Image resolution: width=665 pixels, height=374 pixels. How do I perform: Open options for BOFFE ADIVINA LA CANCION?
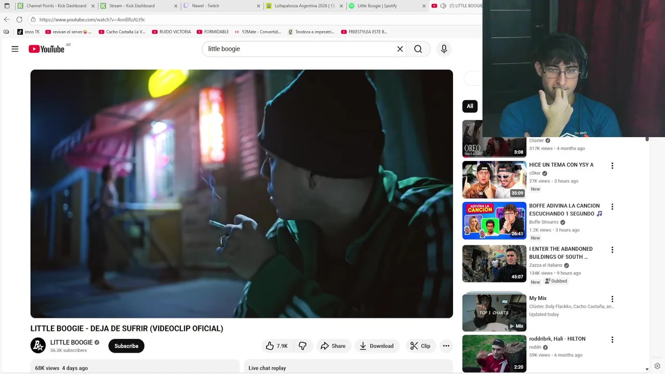pos(612,207)
